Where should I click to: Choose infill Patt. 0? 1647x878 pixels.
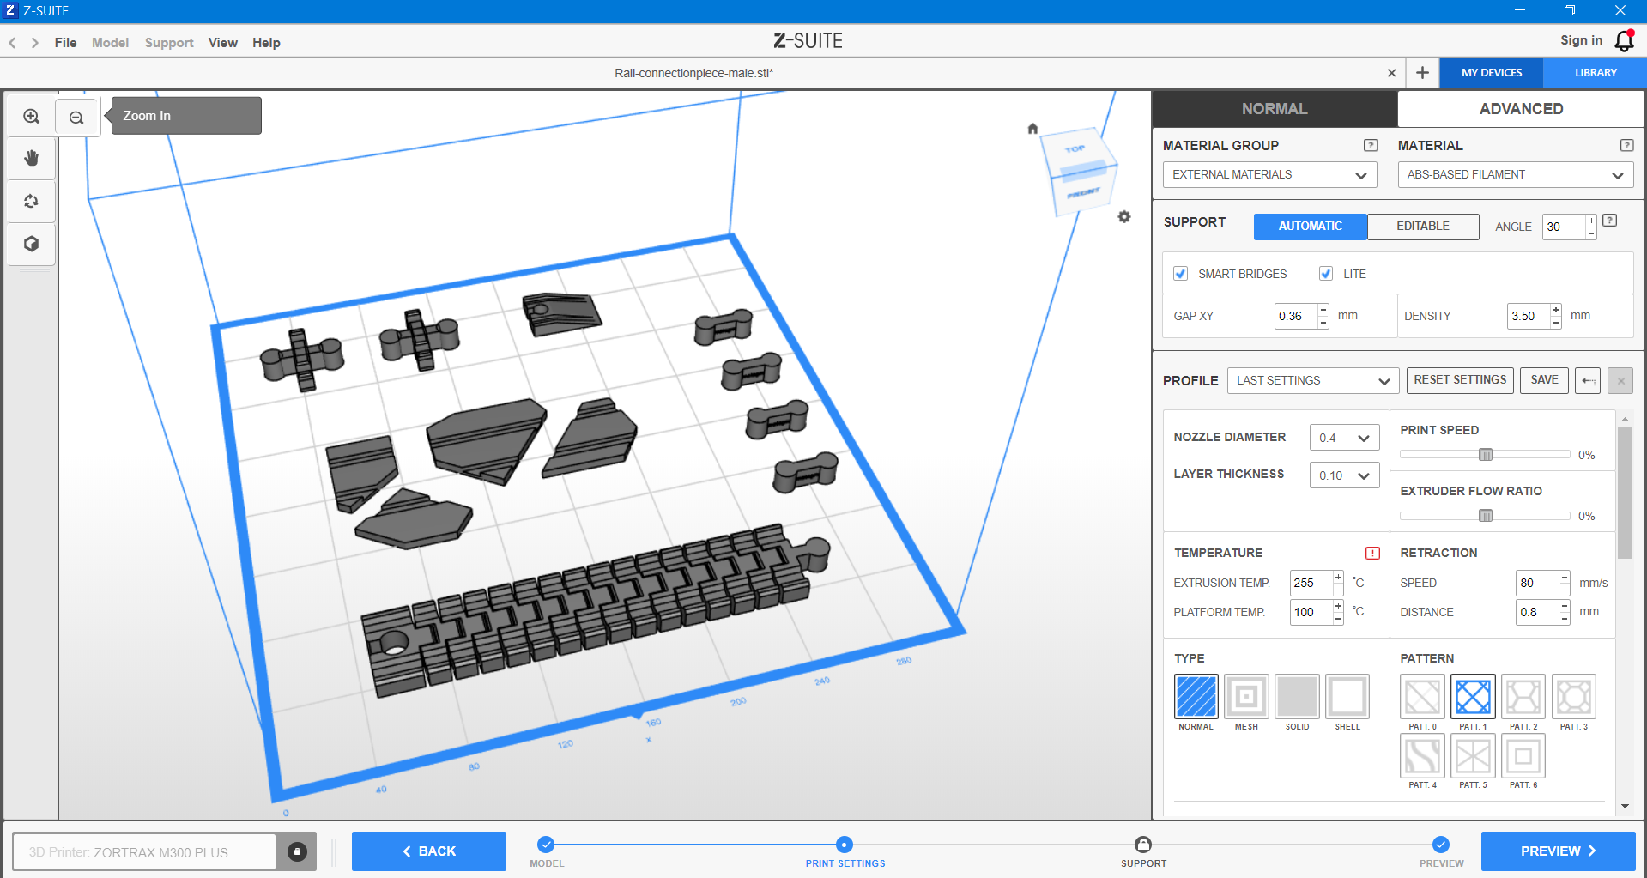pos(1422,697)
